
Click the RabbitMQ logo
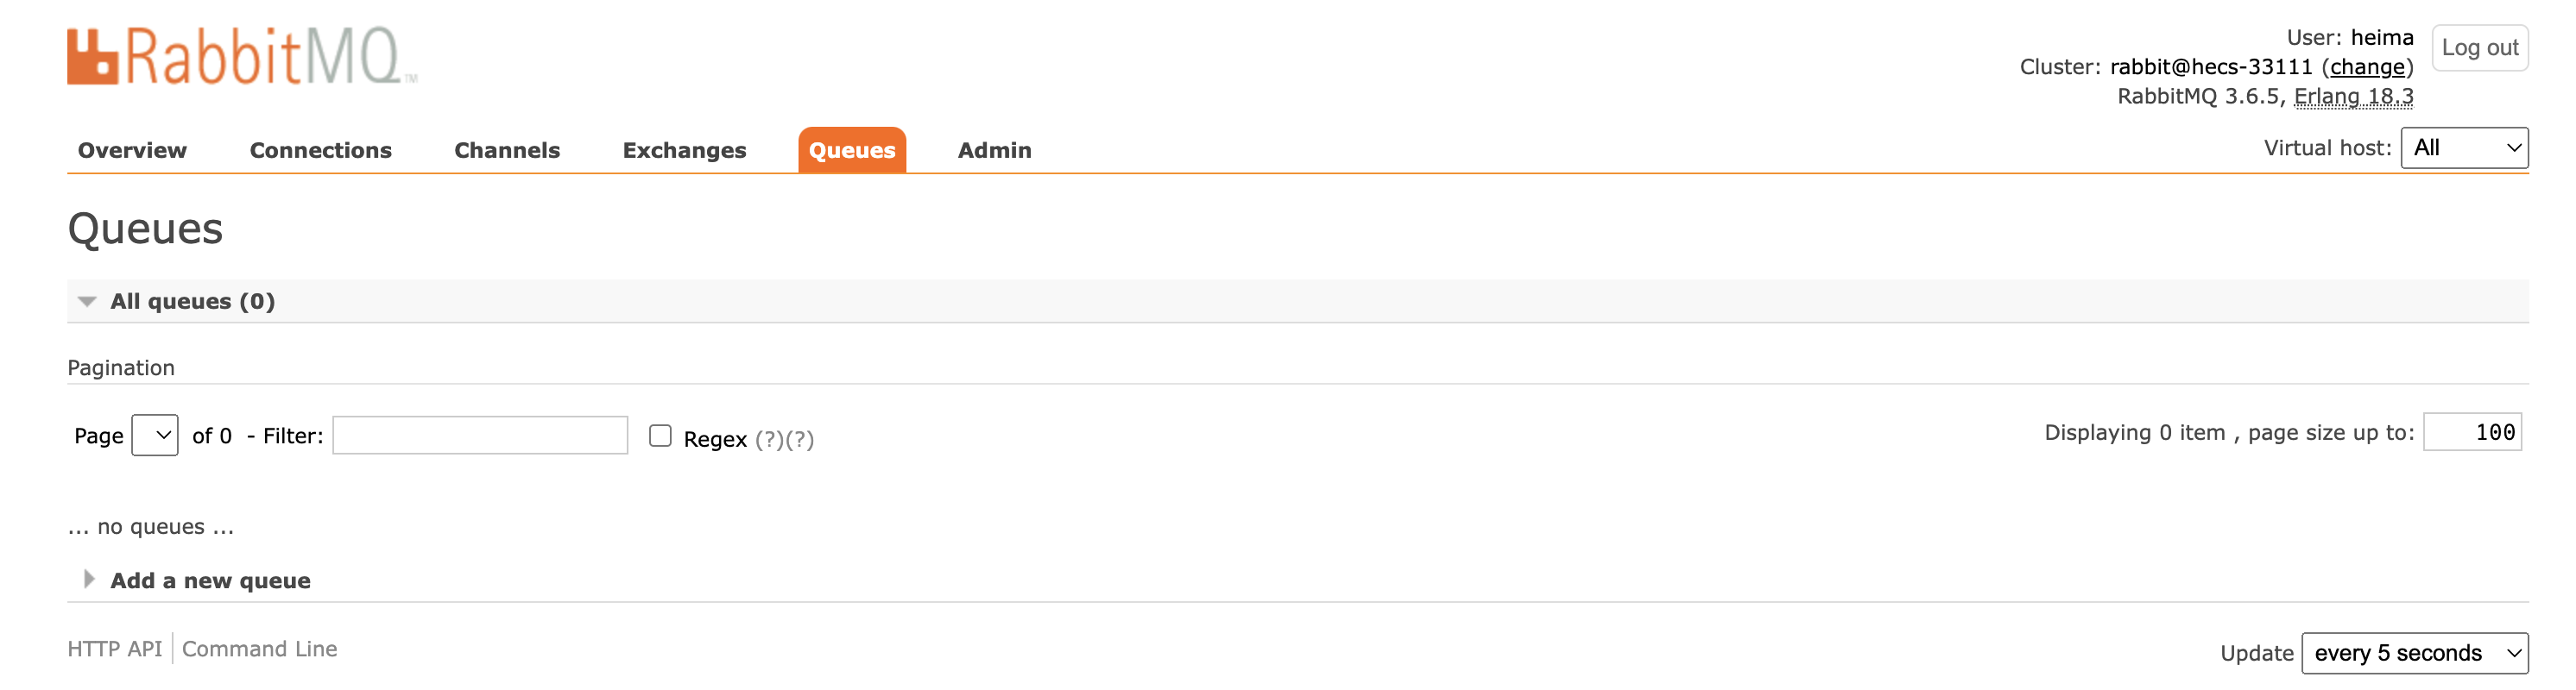[x=241, y=56]
